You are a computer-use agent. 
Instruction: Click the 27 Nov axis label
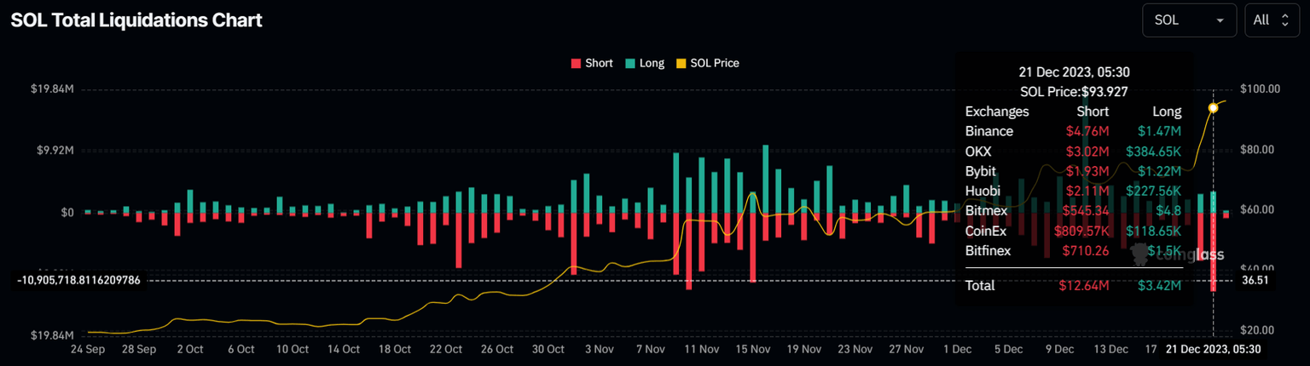(907, 349)
